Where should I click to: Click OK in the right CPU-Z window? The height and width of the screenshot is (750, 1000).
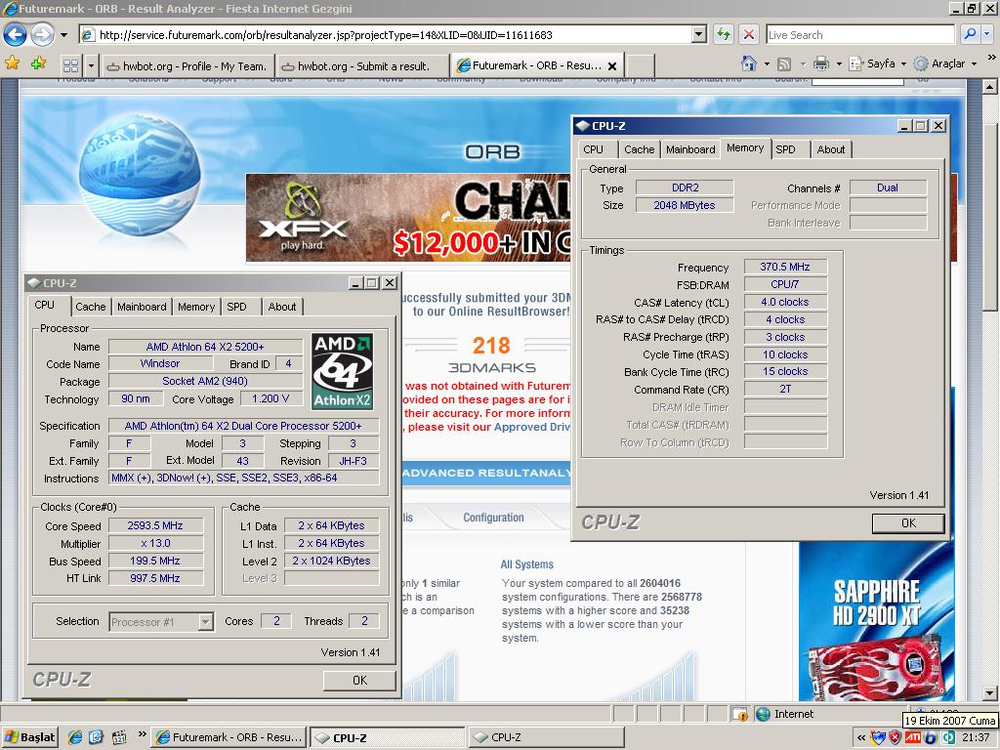coord(908,523)
